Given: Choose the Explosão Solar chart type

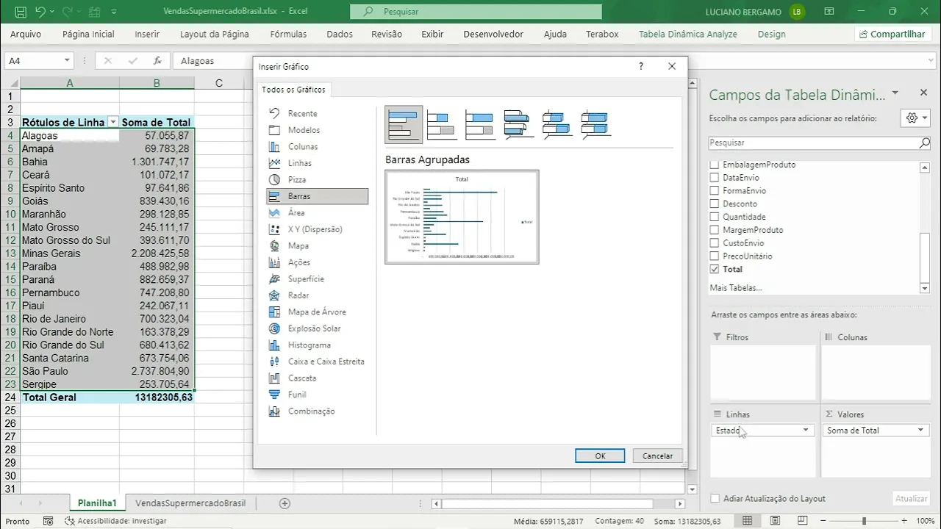Looking at the screenshot, I should [x=317, y=328].
